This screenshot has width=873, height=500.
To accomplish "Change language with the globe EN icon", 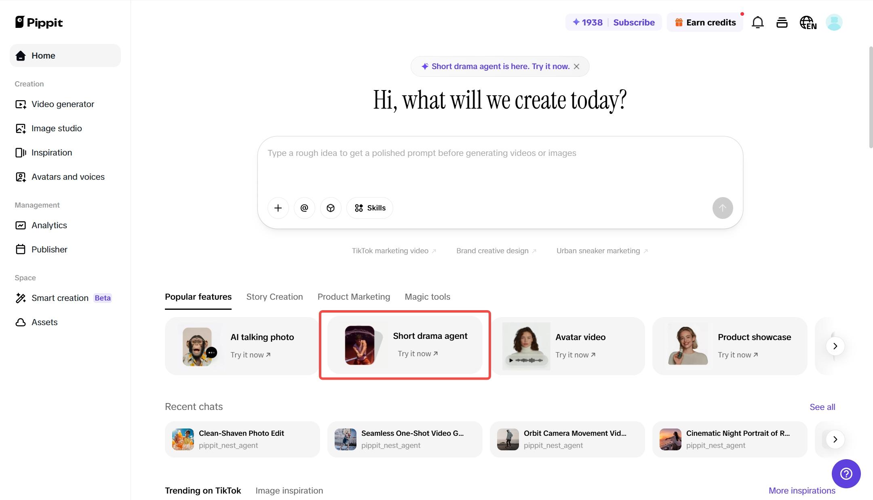I will 808,22.
